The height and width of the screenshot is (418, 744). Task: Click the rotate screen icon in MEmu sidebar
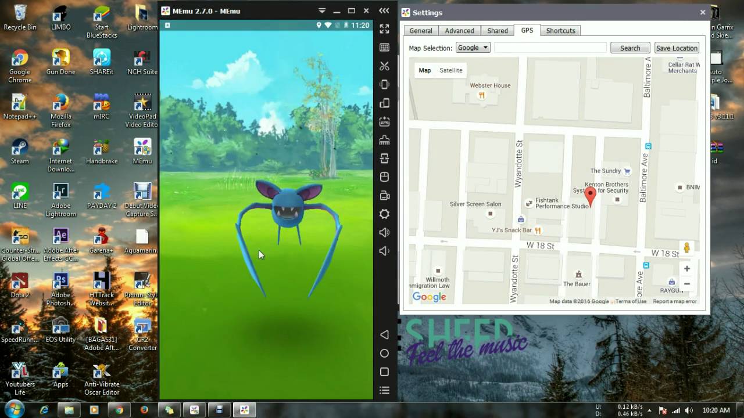[x=384, y=103]
